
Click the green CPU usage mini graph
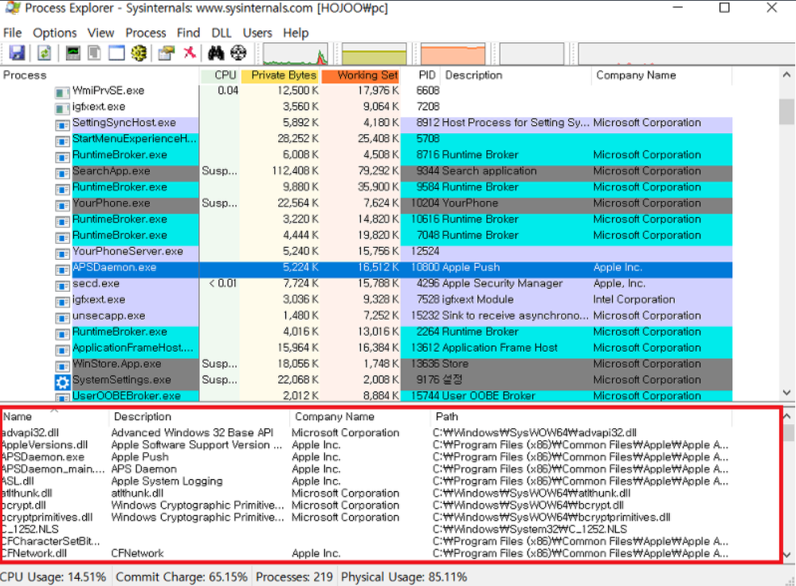[296, 54]
